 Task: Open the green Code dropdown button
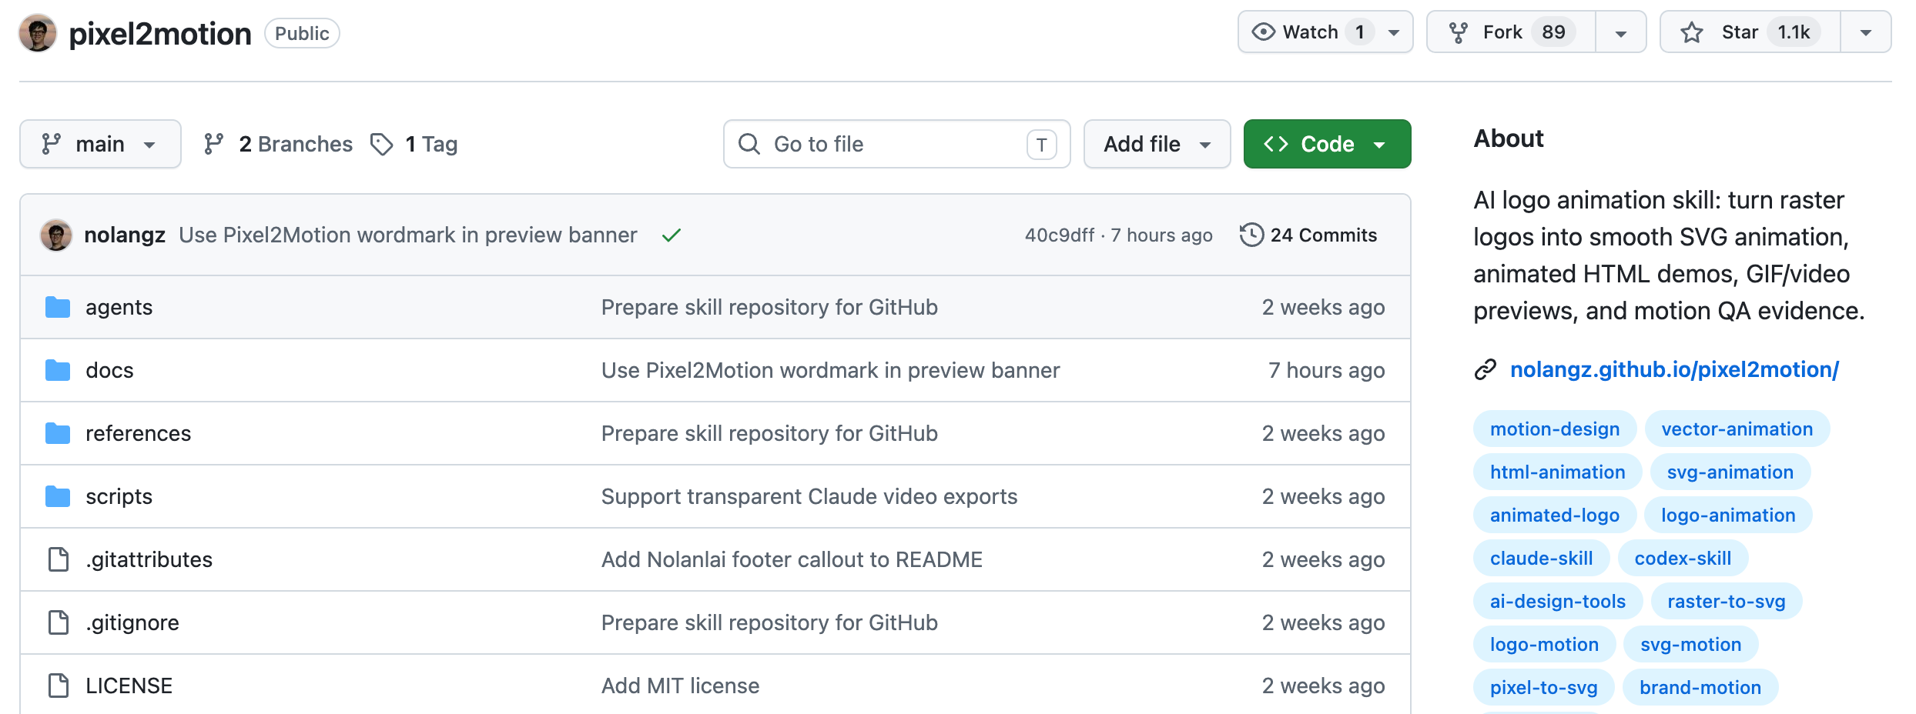tap(1327, 144)
